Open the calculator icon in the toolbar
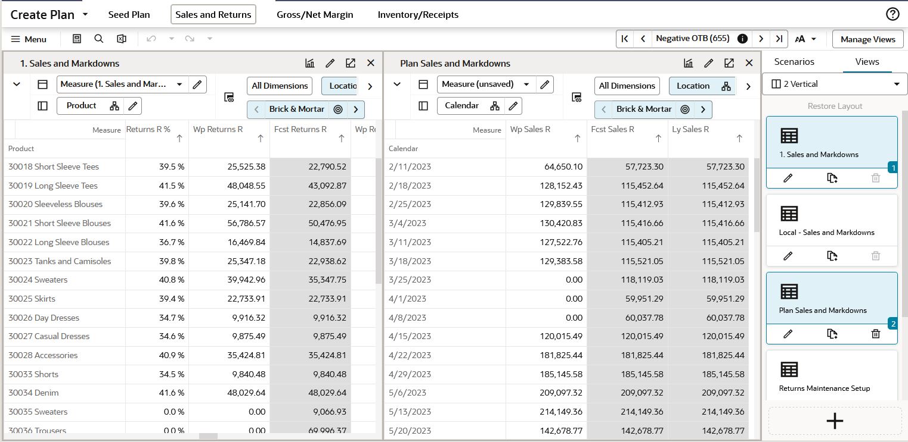 (x=77, y=39)
